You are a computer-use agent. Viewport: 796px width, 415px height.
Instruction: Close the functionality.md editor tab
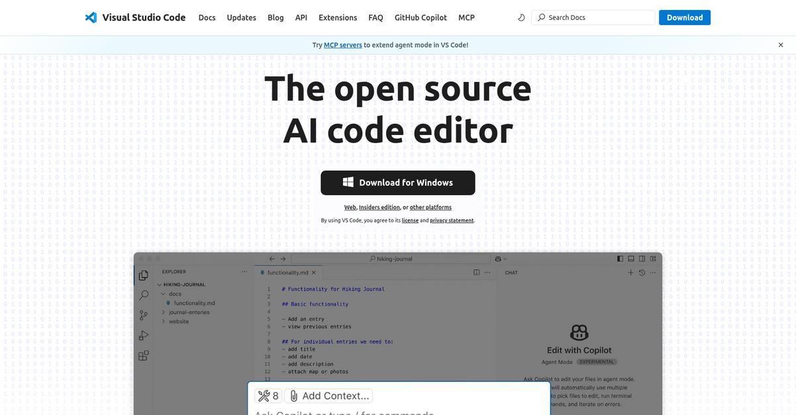[x=314, y=272]
